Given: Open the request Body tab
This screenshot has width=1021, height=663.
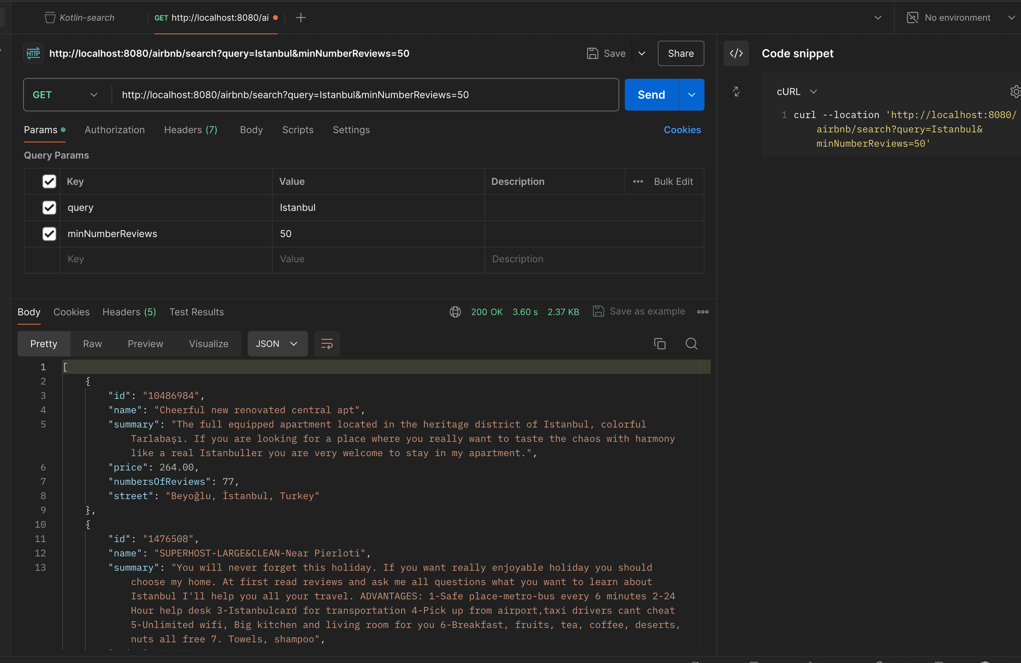Looking at the screenshot, I should click(251, 129).
